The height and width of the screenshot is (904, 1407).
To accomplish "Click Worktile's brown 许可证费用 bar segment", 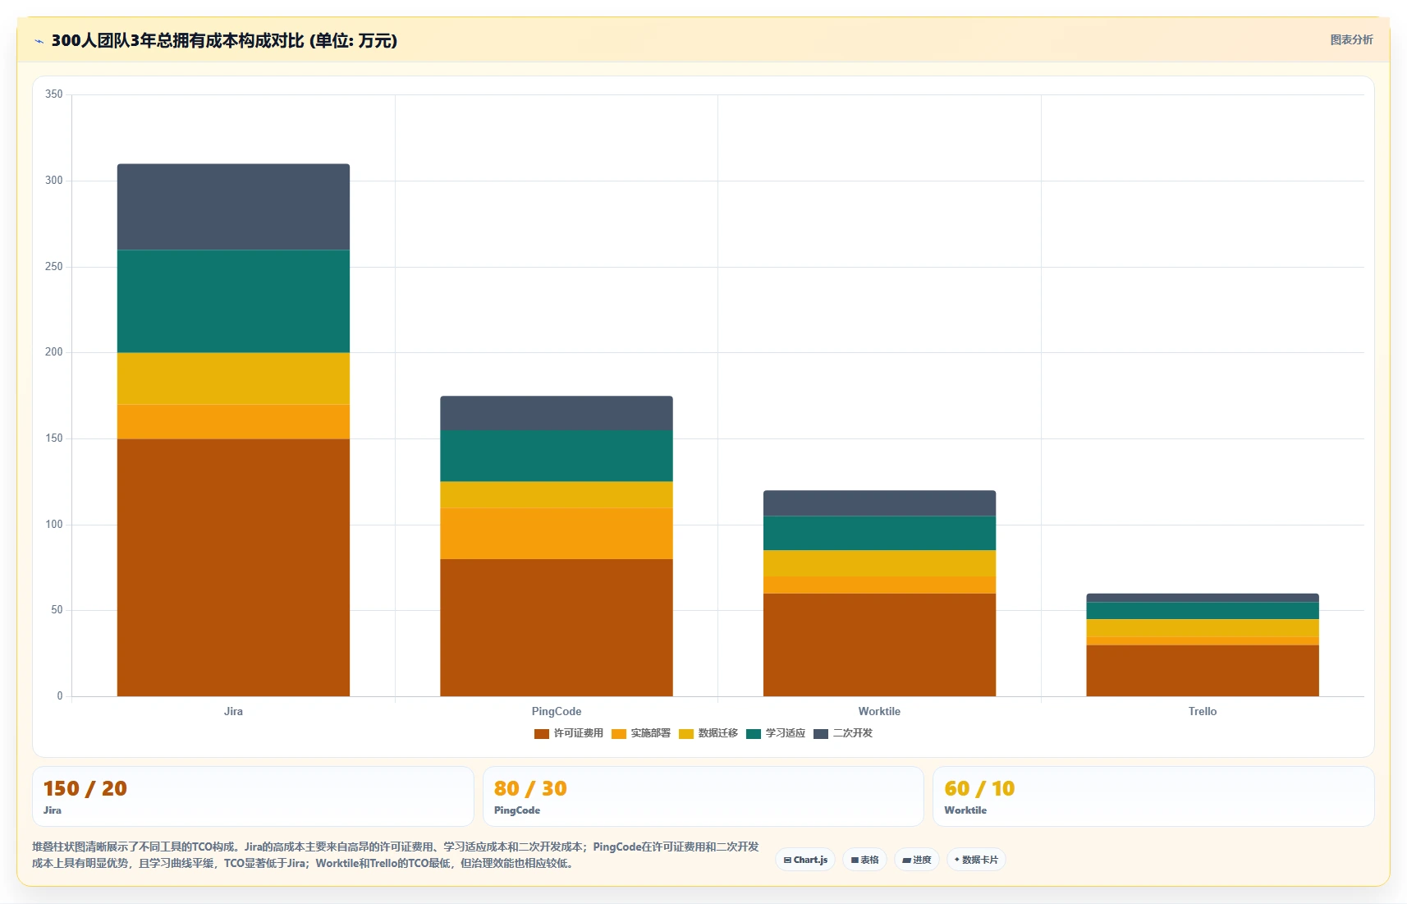I will coord(879,645).
